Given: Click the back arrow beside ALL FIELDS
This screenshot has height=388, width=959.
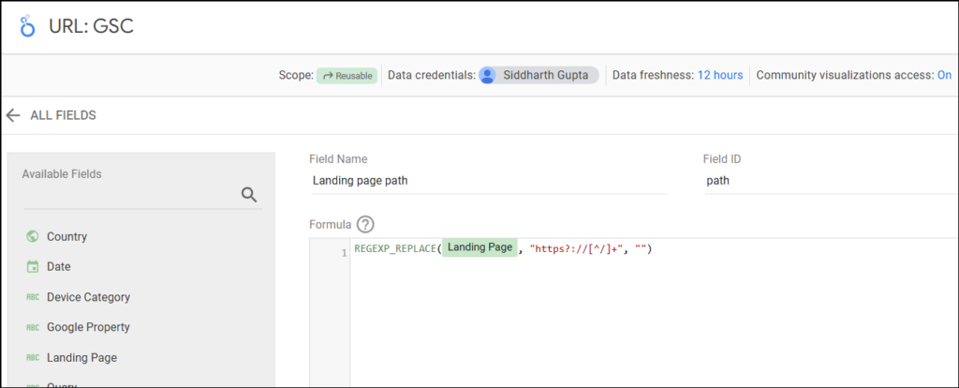Looking at the screenshot, I should click(13, 115).
